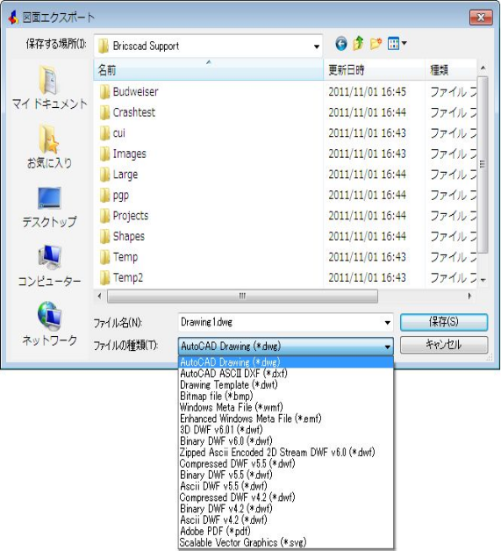This screenshot has width=501, height=551.
Task: Select Bitmap file (*.bmp) entry
Action: pos(217,396)
